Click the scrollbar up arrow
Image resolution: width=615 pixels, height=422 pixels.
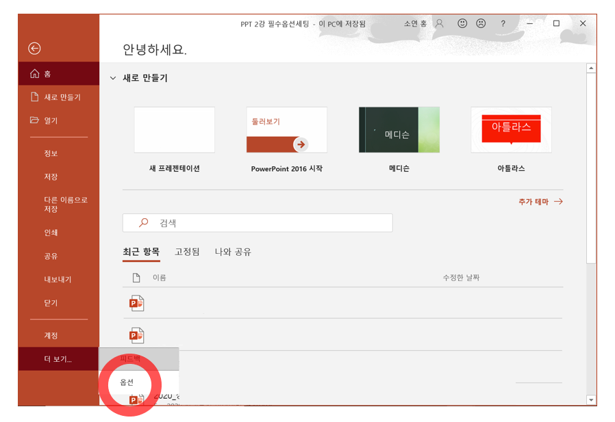[x=591, y=68]
